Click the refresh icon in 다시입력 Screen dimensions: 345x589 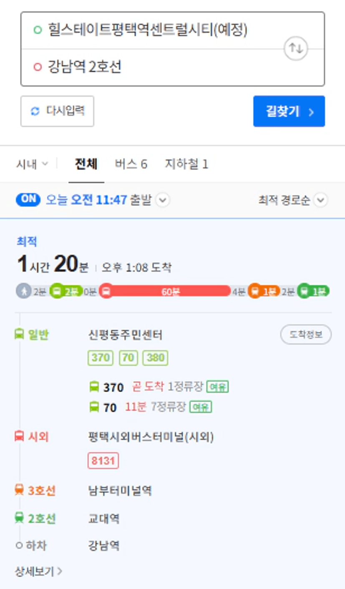click(35, 111)
